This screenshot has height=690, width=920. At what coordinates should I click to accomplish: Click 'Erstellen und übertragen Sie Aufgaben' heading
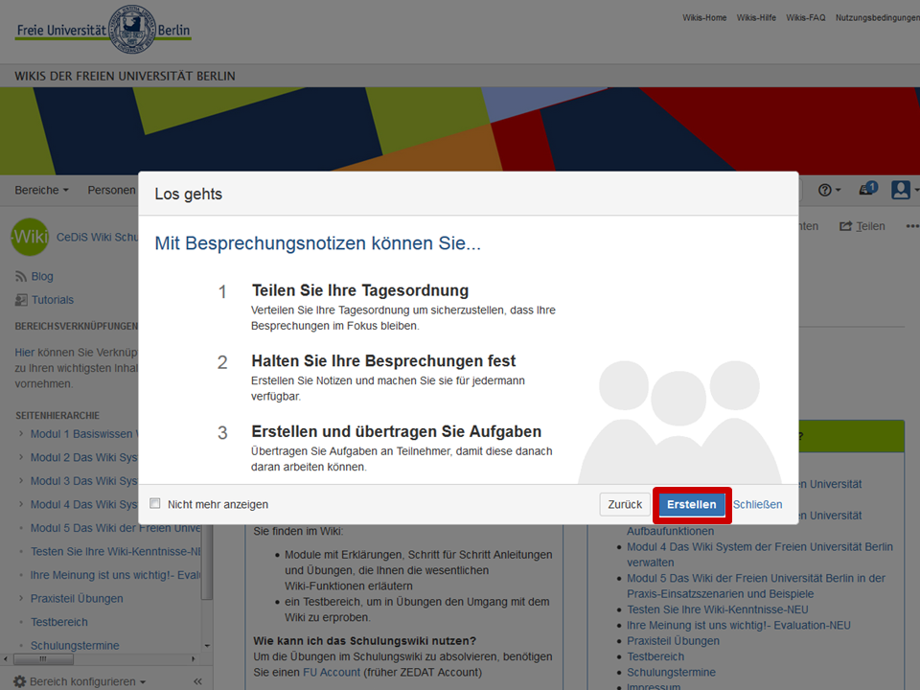click(397, 431)
